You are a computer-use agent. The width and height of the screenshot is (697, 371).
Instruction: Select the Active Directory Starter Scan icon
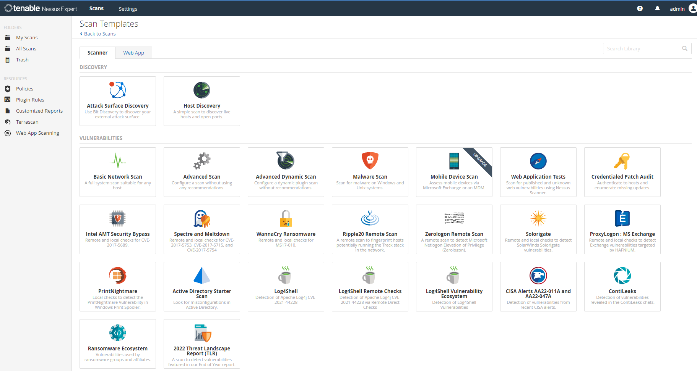[201, 276]
